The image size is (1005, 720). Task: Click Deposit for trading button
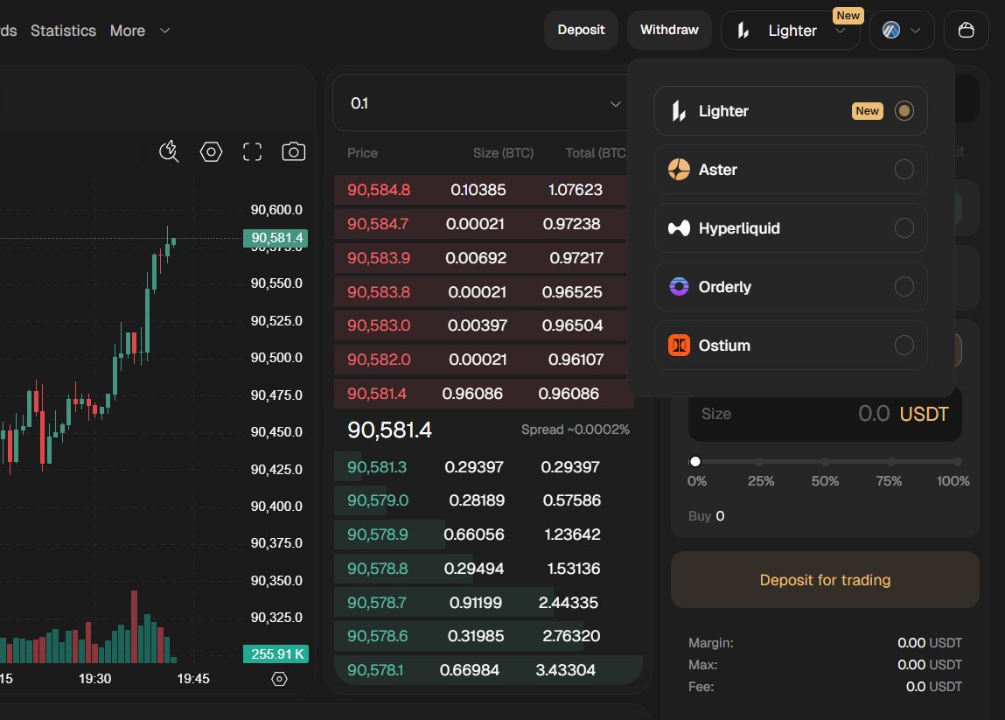coord(825,580)
